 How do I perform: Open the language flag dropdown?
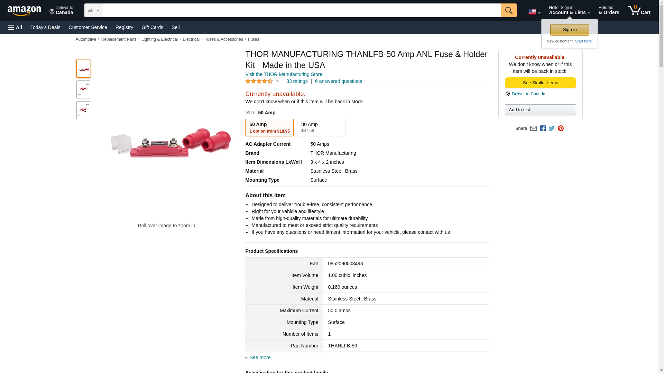click(x=534, y=12)
